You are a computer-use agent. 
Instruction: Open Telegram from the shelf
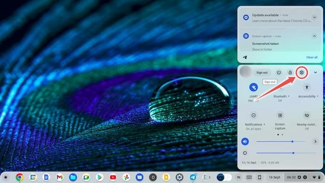193,177
